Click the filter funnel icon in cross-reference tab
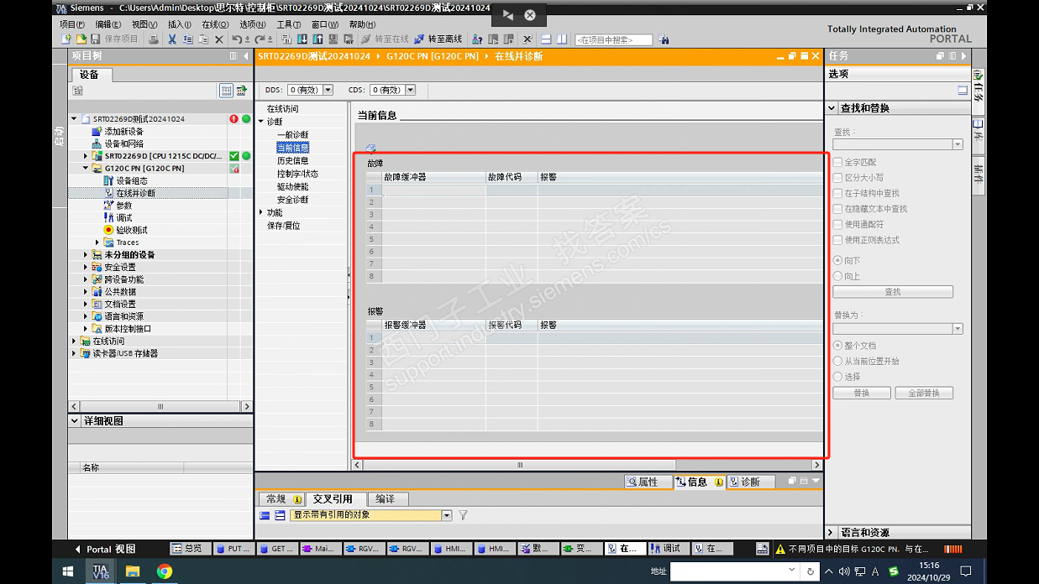Viewport: 1039px width, 584px height. coord(463,515)
